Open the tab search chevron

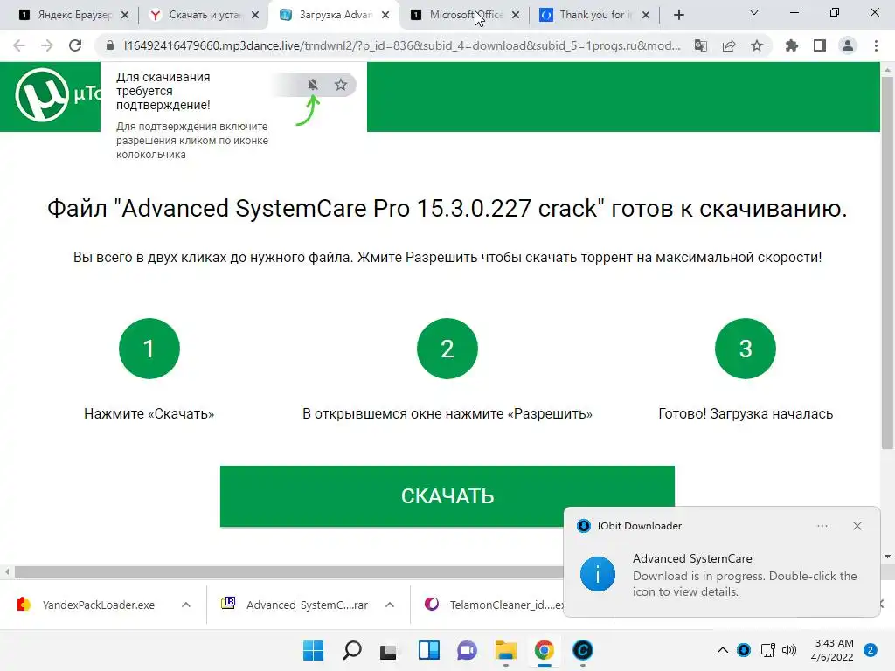(754, 12)
